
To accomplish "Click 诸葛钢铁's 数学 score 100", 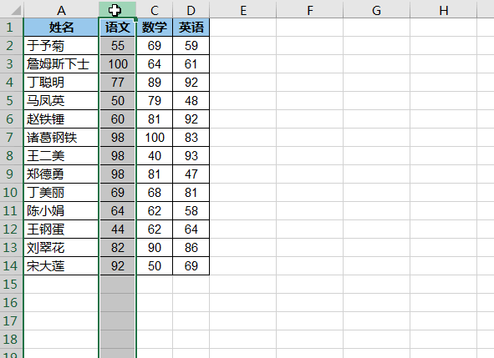I will click(x=155, y=137).
